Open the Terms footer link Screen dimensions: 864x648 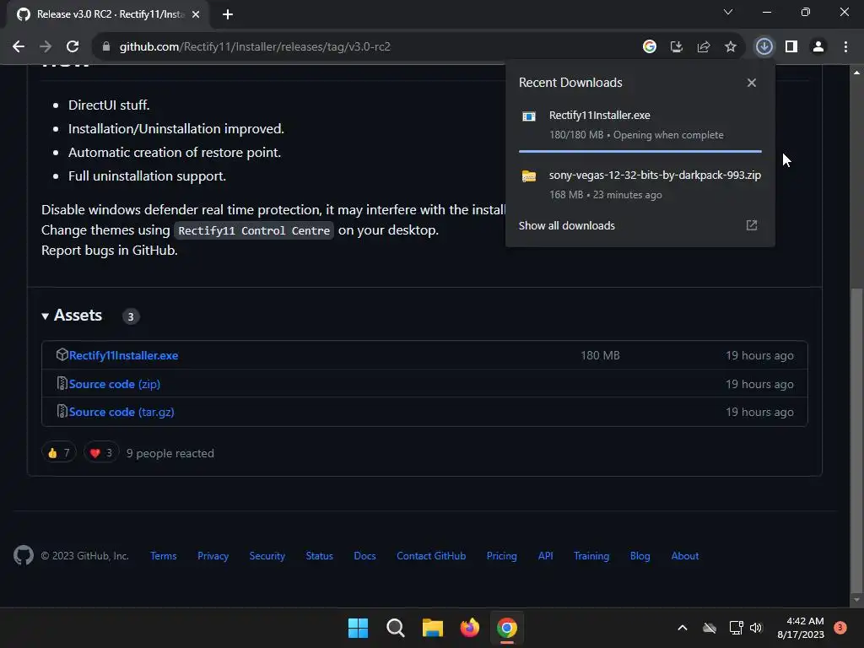pos(163,556)
